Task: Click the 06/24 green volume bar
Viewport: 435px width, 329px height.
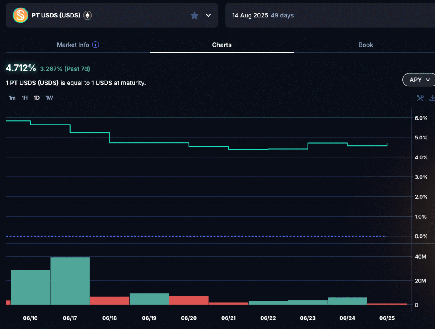Action: click(x=347, y=301)
